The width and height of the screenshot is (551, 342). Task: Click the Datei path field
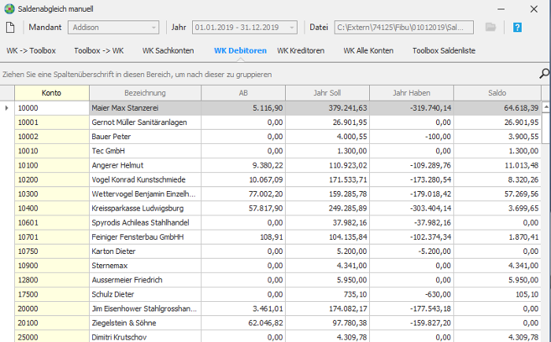coord(404,28)
